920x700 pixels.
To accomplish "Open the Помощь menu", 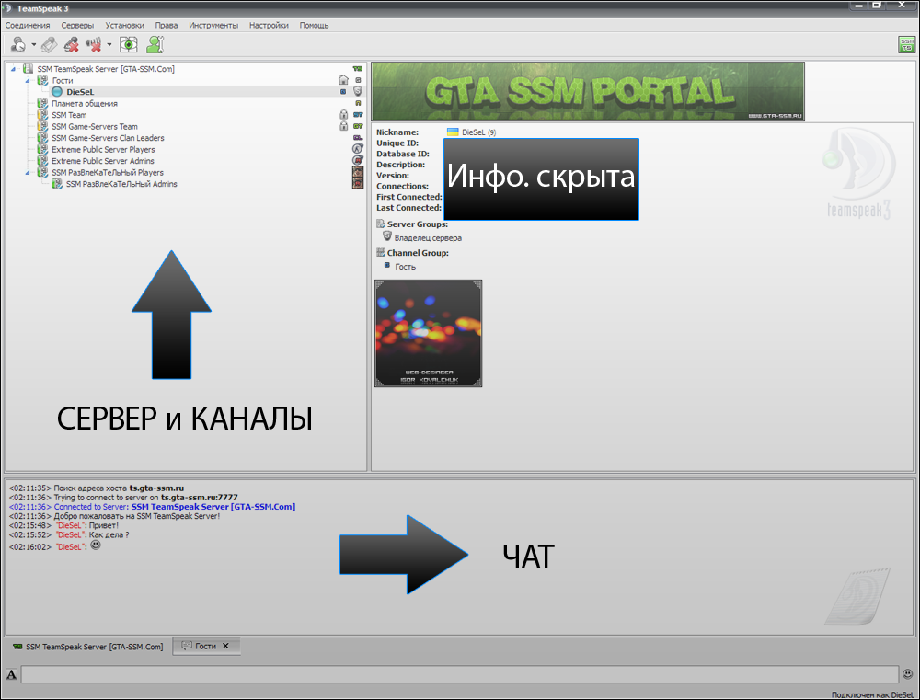I will (314, 25).
